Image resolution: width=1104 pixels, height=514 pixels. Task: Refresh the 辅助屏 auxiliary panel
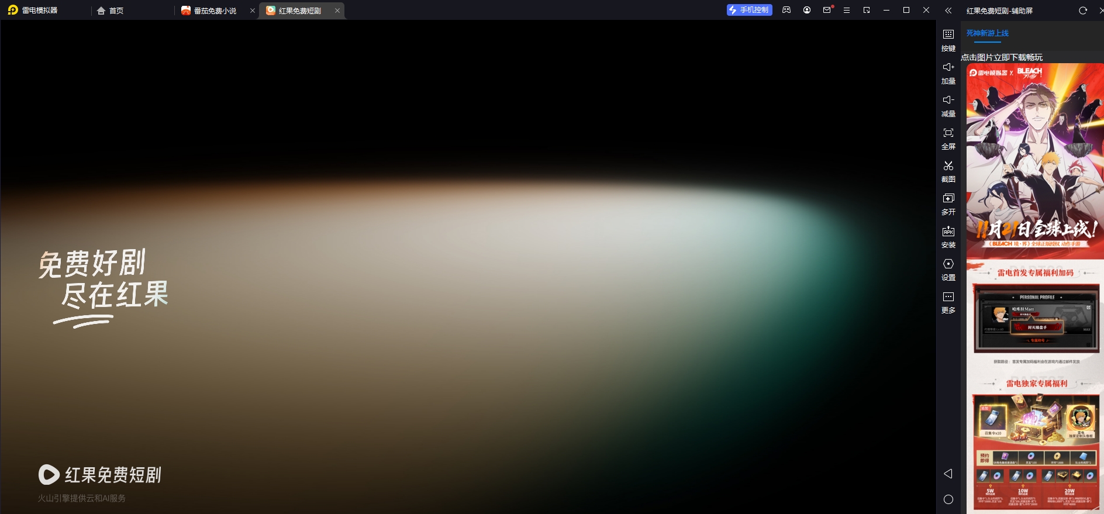[x=1082, y=11]
